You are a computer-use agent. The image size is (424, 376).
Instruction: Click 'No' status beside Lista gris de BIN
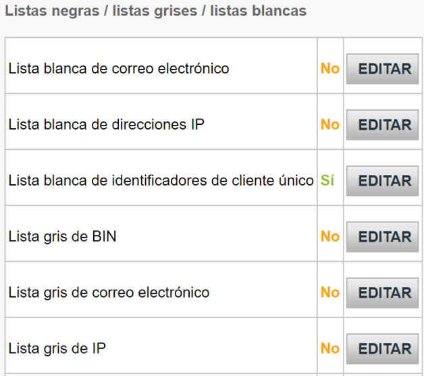tap(329, 237)
